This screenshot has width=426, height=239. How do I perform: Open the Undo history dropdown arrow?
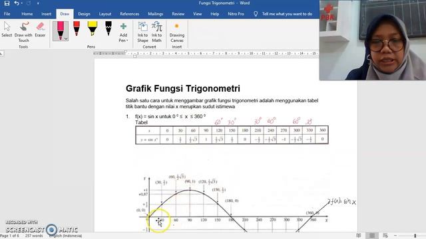click(22, 3)
